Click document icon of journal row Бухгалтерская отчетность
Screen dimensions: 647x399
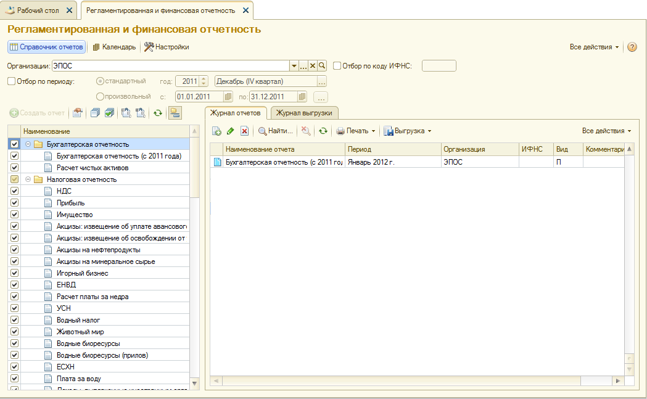pos(218,162)
